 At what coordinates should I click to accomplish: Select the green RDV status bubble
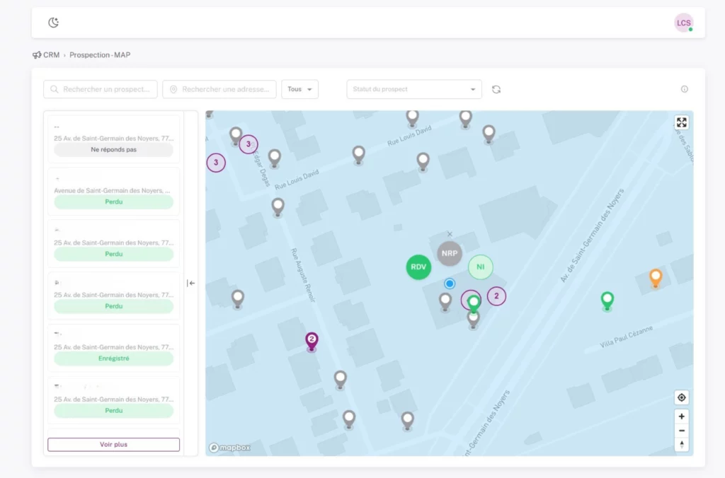tap(418, 267)
